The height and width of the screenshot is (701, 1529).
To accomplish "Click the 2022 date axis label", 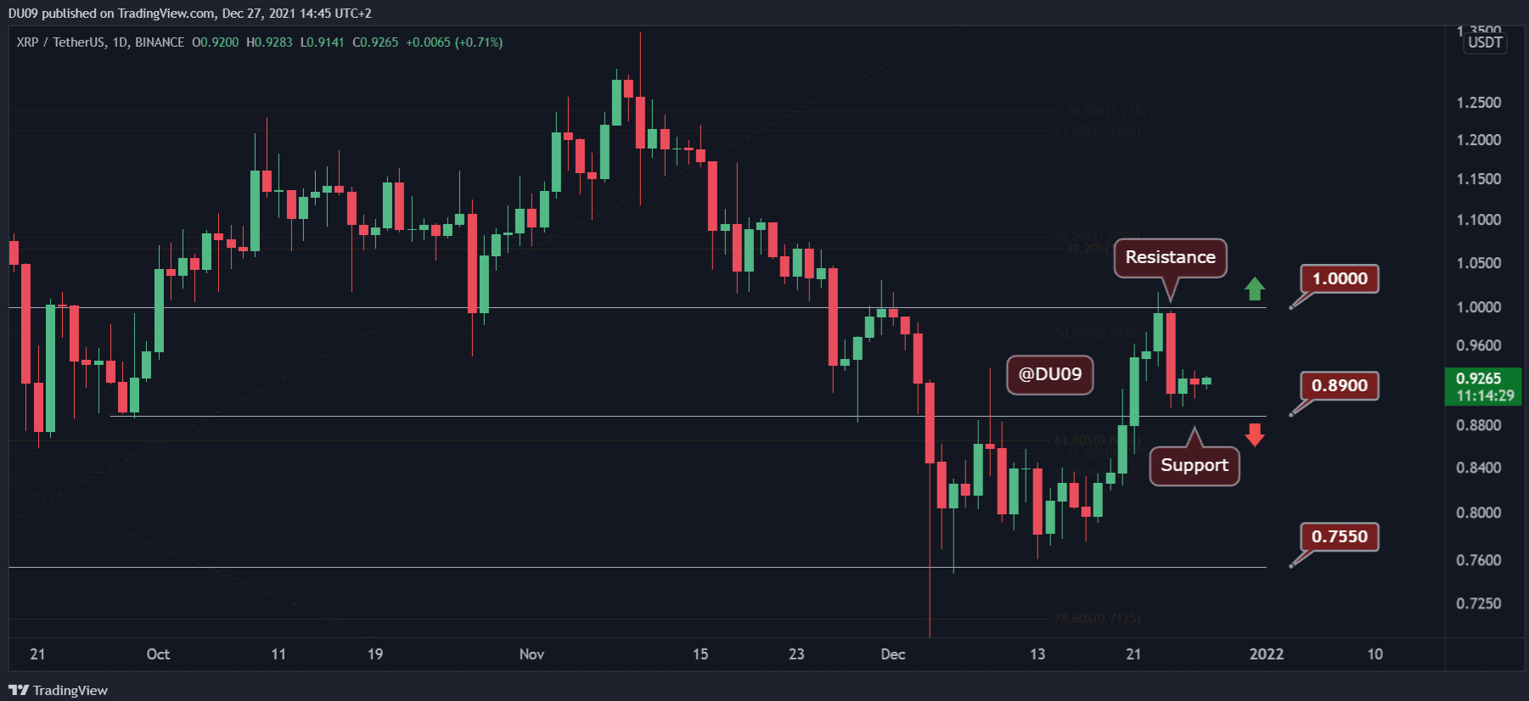I will tap(1266, 654).
